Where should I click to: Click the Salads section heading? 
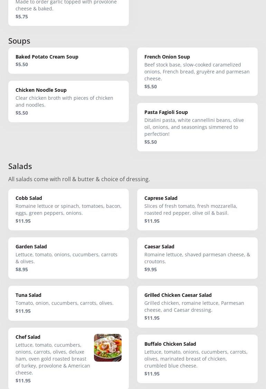[x=20, y=166]
